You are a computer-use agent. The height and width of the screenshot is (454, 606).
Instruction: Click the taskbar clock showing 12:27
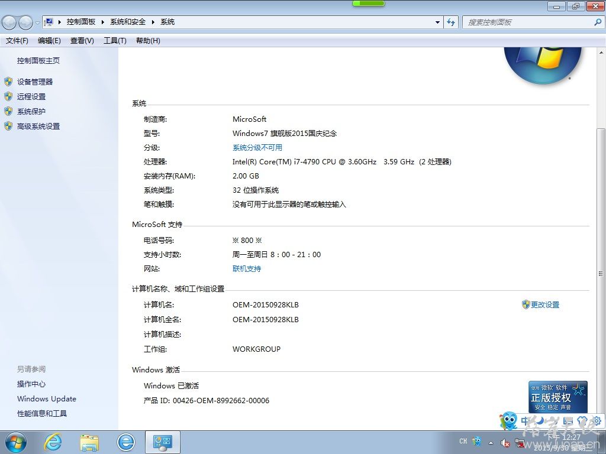pos(562,442)
